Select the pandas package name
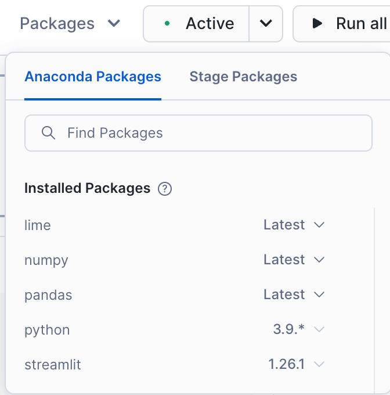Screen dimensions: 390x395 point(48,295)
